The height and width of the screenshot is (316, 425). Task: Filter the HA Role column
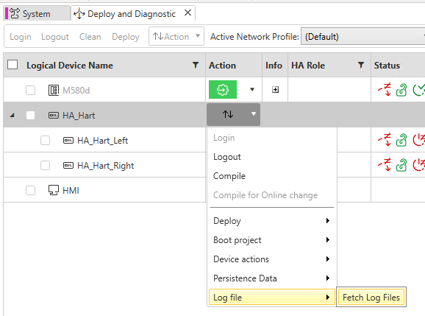361,65
